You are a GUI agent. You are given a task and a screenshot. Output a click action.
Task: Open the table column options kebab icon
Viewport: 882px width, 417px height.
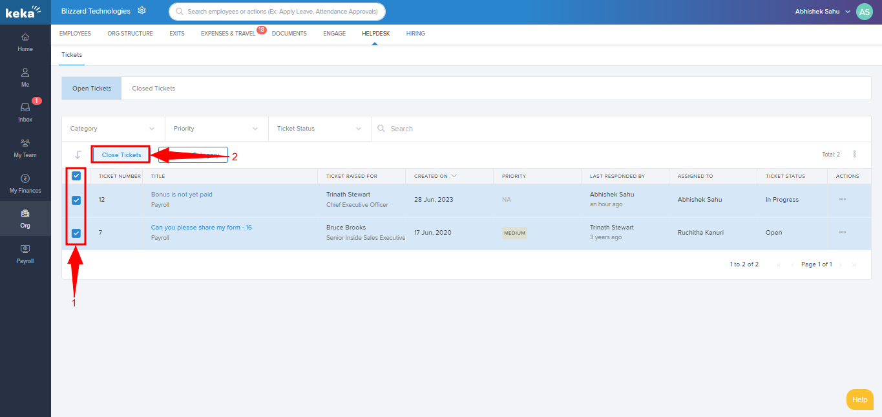coord(854,155)
